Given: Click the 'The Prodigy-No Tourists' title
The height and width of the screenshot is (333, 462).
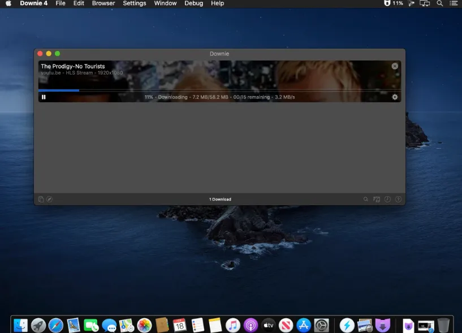Looking at the screenshot, I should (x=73, y=66).
